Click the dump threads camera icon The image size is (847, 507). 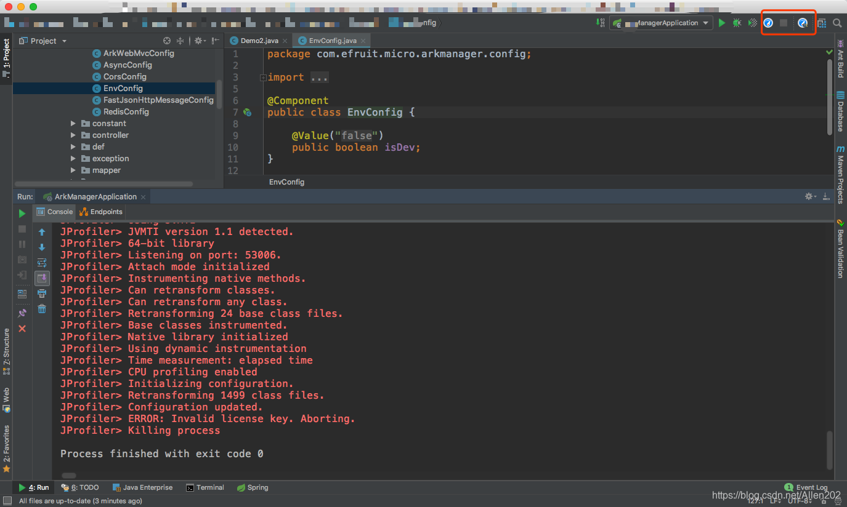tap(22, 260)
